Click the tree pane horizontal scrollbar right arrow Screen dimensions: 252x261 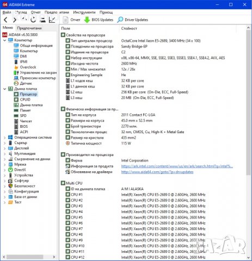coord(54,257)
